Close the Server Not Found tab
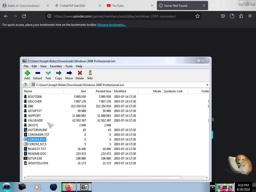The width and height of the screenshot is (256, 192). 204,5
